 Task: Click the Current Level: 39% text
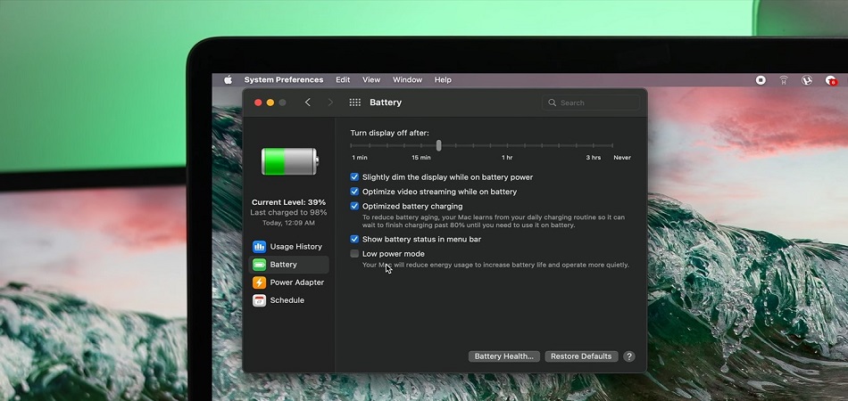[x=289, y=202]
